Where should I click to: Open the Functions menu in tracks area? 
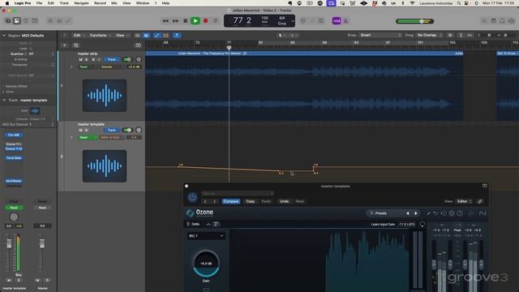point(100,35)
